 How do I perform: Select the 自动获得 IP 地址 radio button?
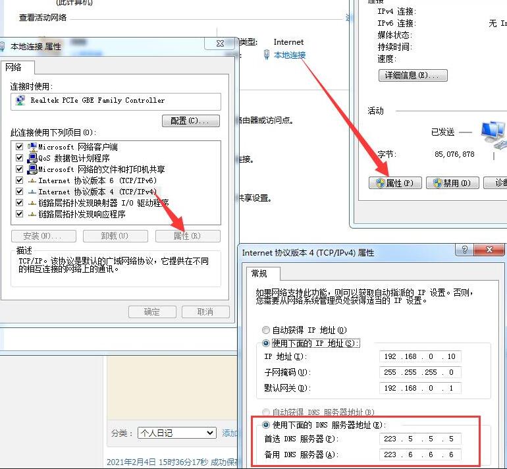click(266, 330)
